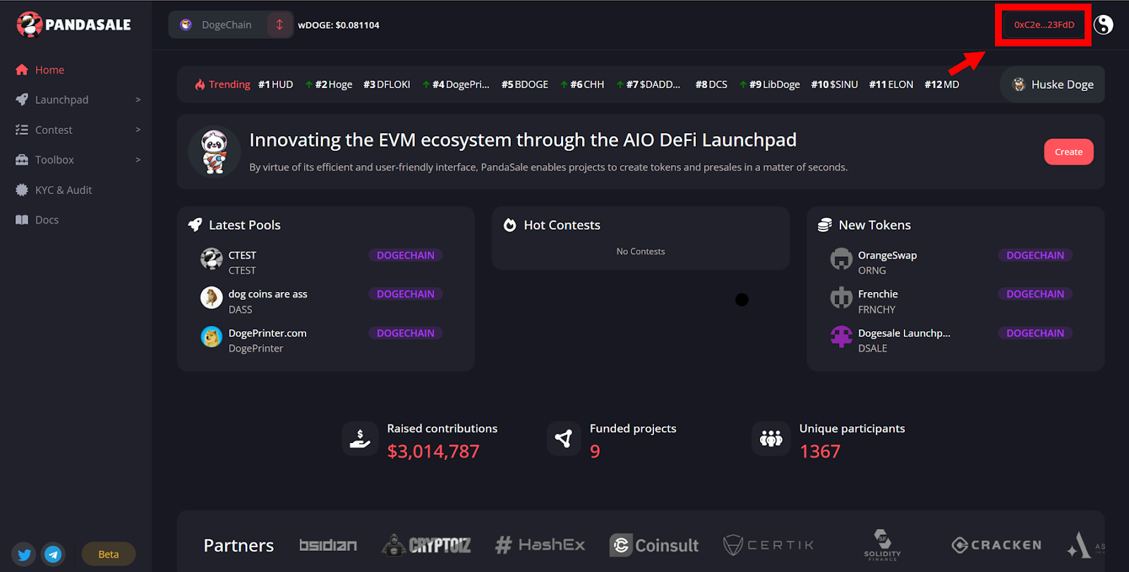The width and height of the screenshot is (1129, 572).
Task: Click DOGECHAIN tag on OrangeSwap token
Action: [x=1035, y=255]
